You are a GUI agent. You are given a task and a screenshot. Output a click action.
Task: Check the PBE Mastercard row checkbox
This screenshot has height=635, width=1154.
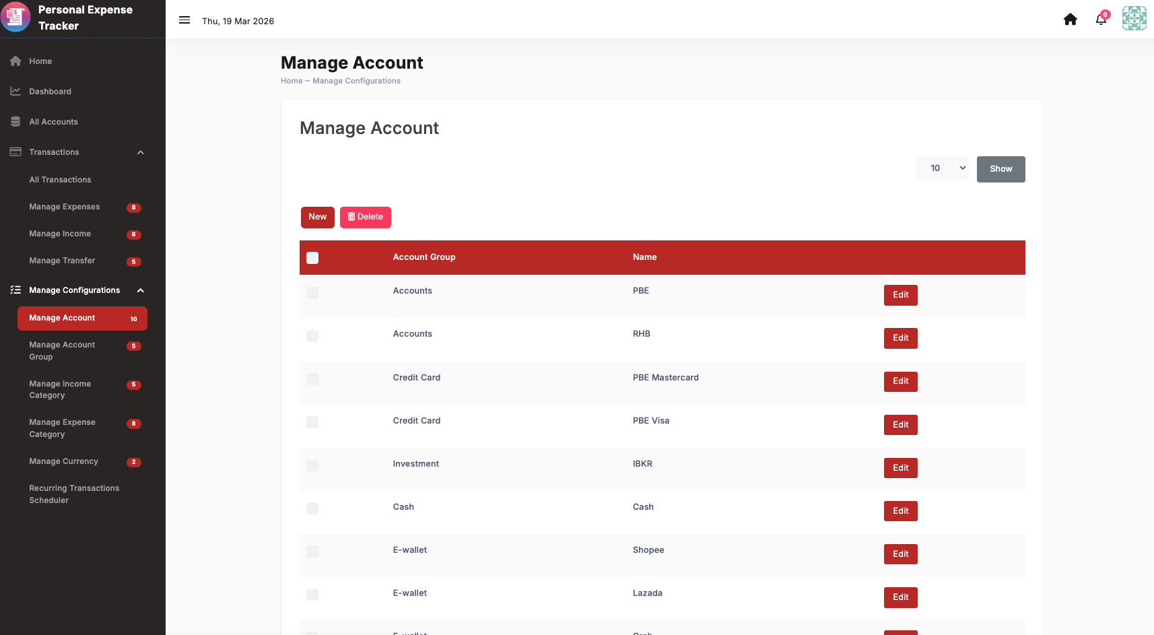(312, 379)
